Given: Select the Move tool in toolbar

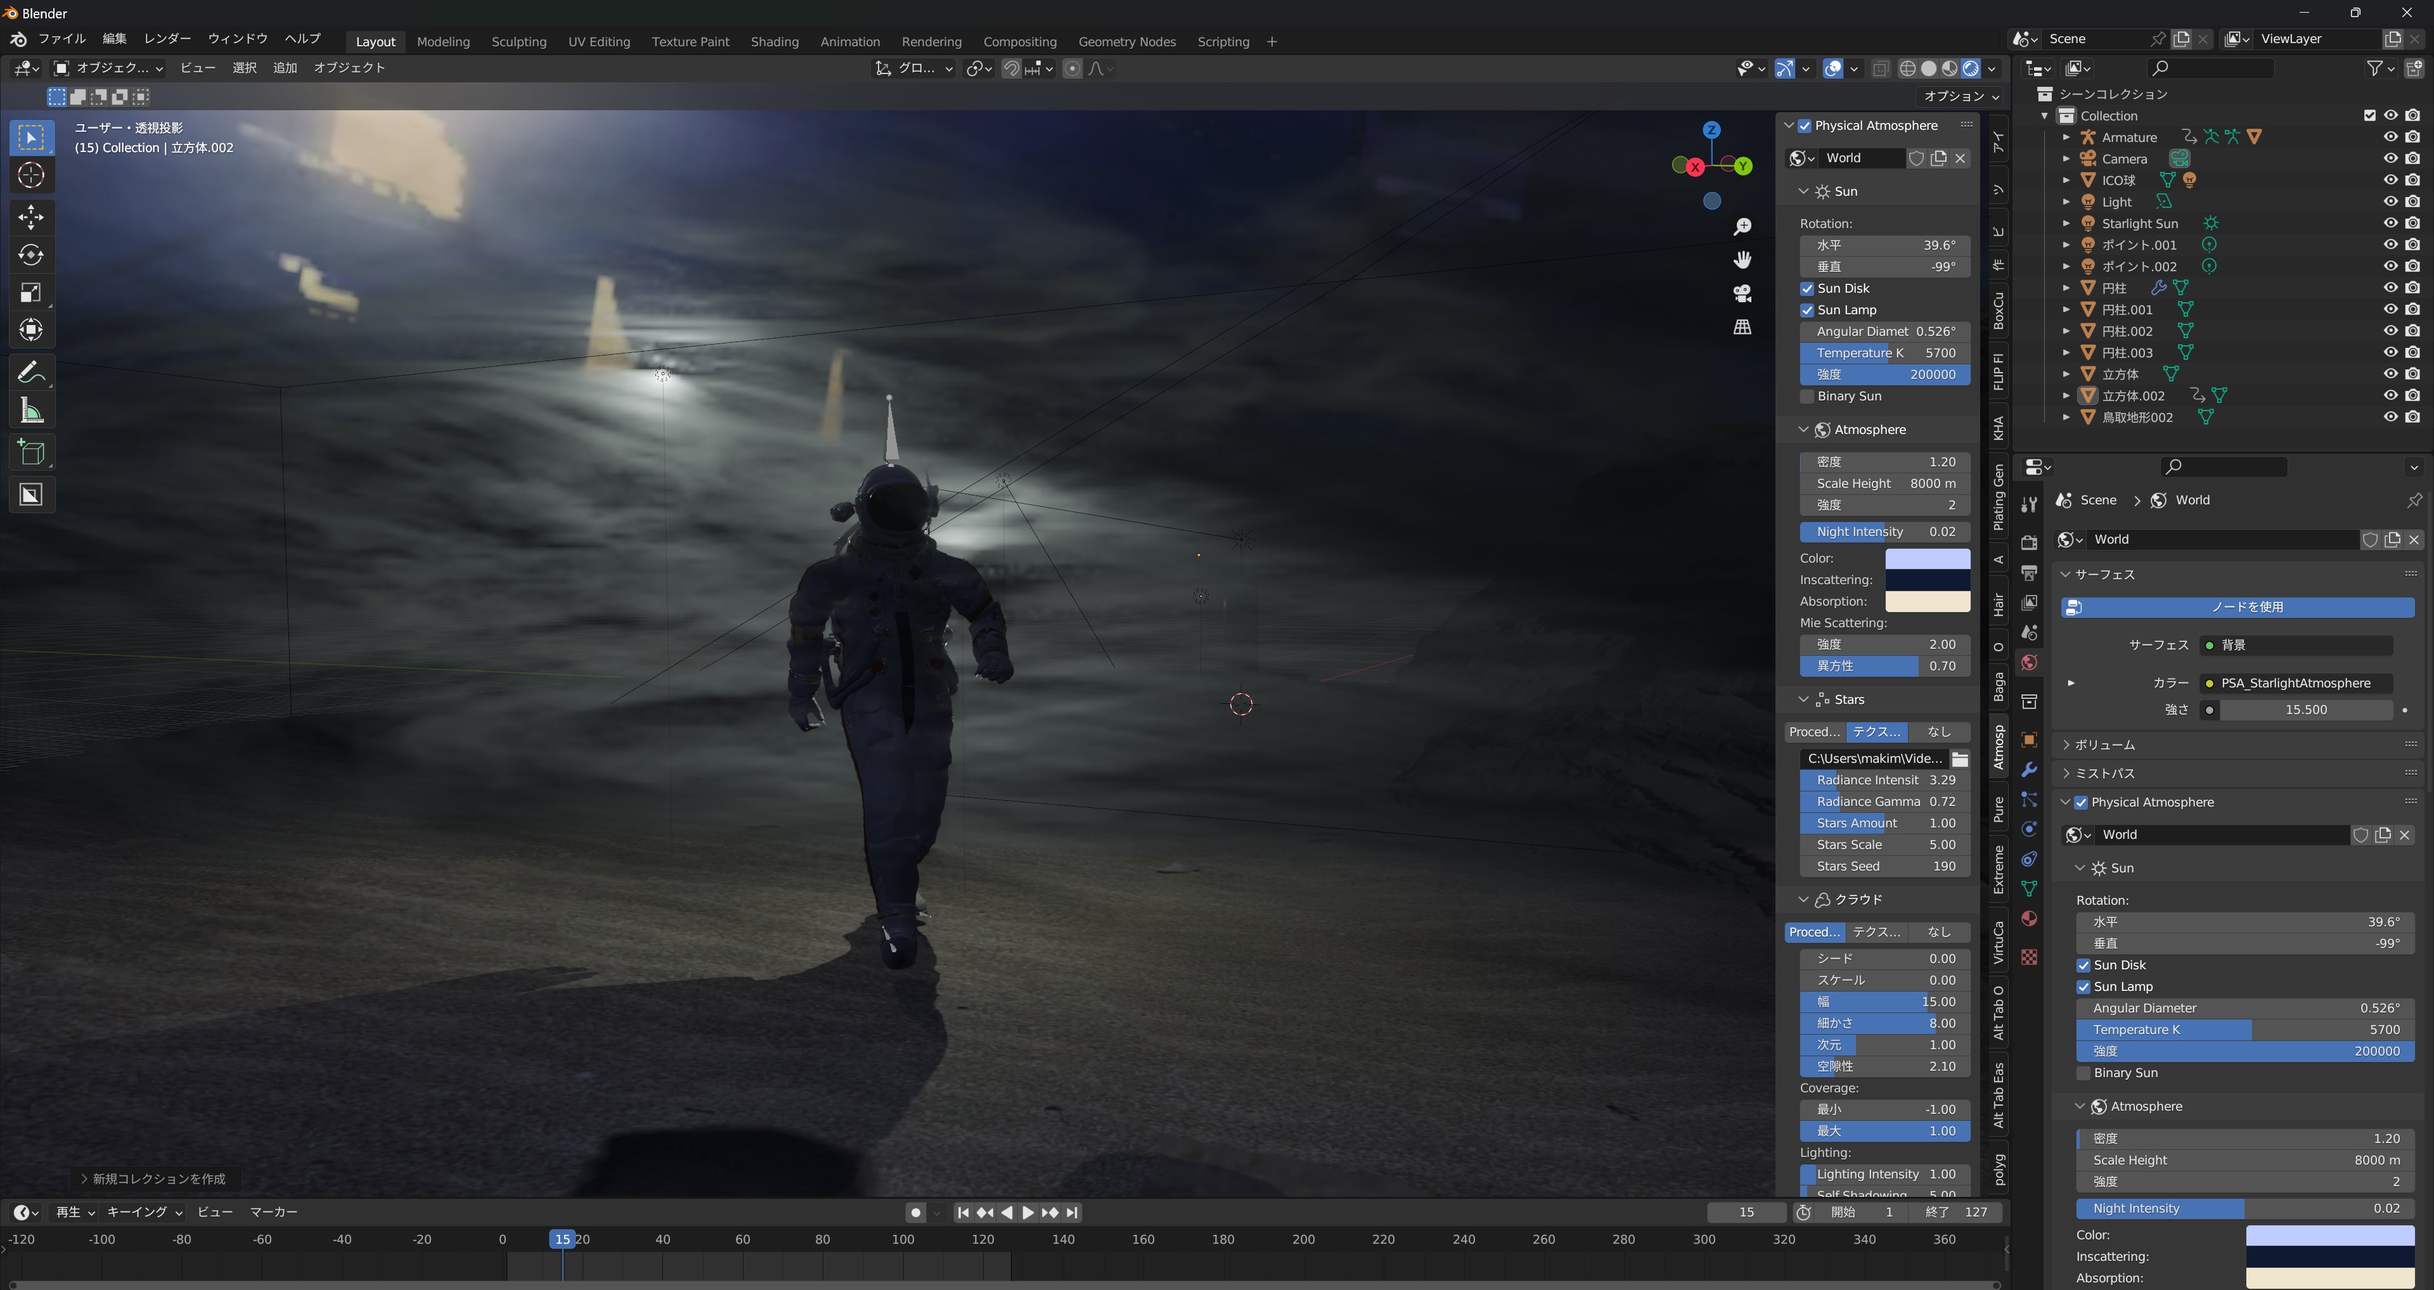Looking at the screenshot, I should [x=31, y=217].
